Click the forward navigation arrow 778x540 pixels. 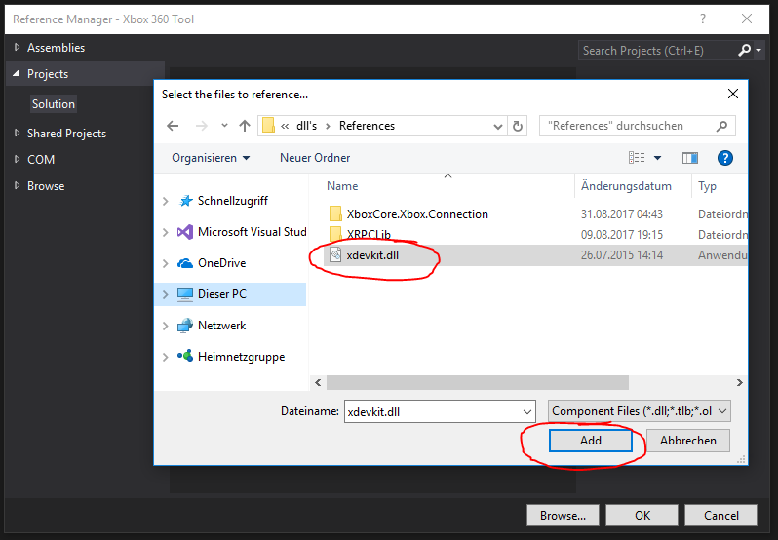202,126
